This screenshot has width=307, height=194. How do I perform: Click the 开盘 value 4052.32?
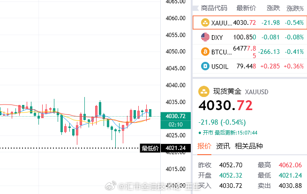tap(231, 175)
